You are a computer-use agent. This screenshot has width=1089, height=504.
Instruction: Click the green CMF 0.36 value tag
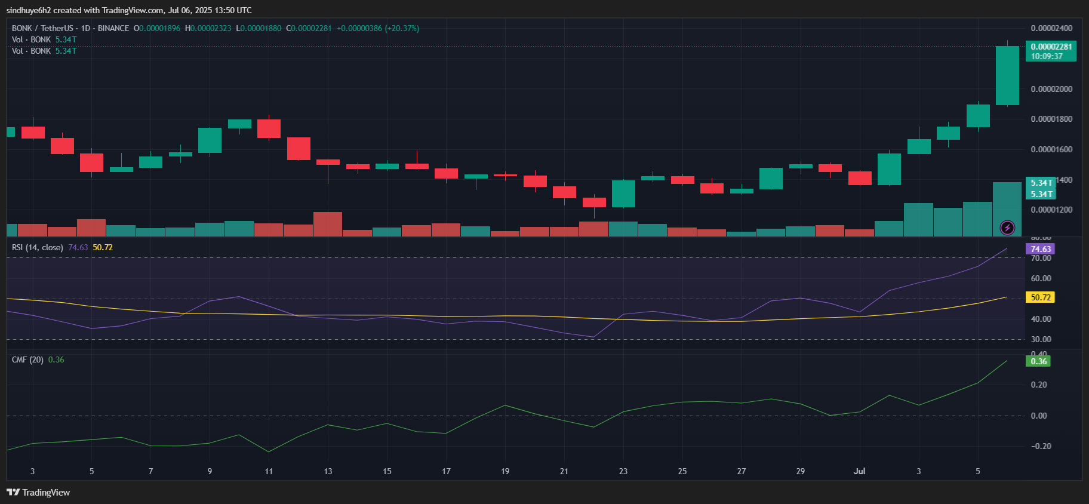1038,361
